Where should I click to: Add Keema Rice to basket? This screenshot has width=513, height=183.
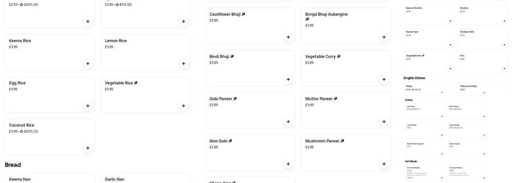click(88, 64)
